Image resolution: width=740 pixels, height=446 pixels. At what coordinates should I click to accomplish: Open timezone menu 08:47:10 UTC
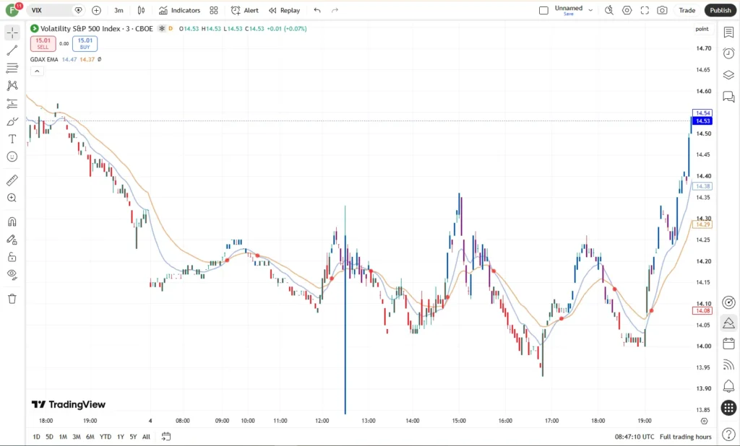pyautogui.click(x=634, y=437)
